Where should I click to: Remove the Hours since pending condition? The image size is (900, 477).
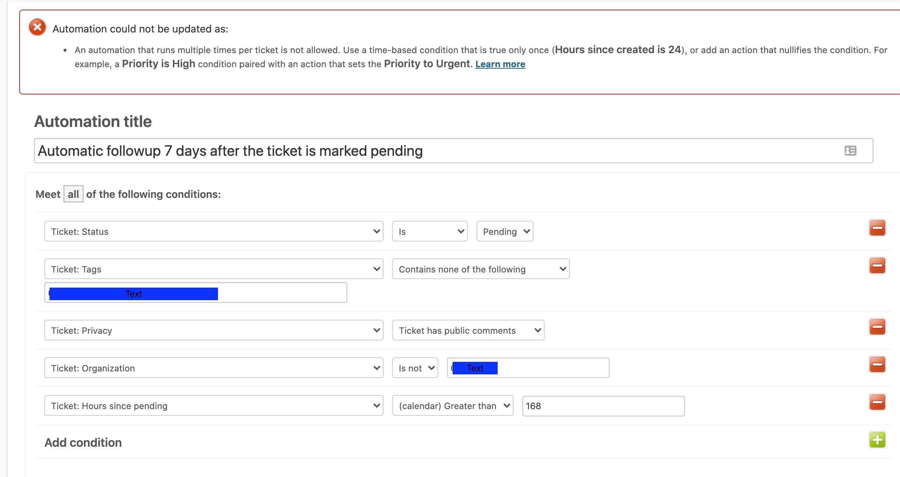pos(877,402)
